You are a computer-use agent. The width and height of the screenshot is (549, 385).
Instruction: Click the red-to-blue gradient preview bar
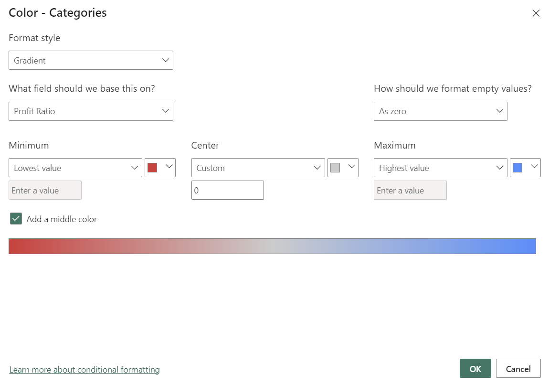[272, 246]
